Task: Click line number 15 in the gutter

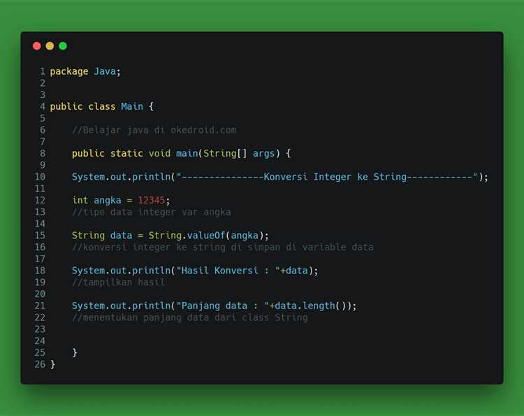Action: [x=40, y=236]
